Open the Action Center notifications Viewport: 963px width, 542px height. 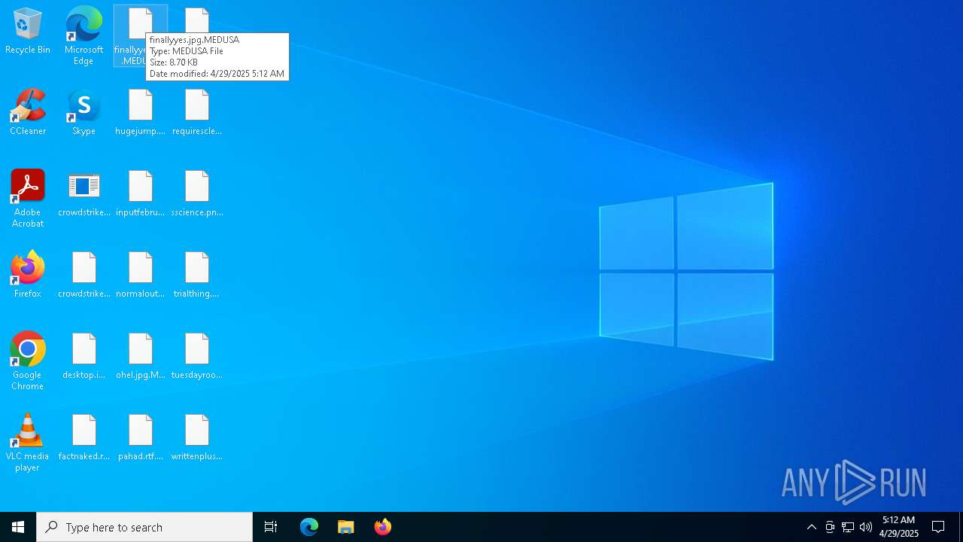click(x=939, y=527)
